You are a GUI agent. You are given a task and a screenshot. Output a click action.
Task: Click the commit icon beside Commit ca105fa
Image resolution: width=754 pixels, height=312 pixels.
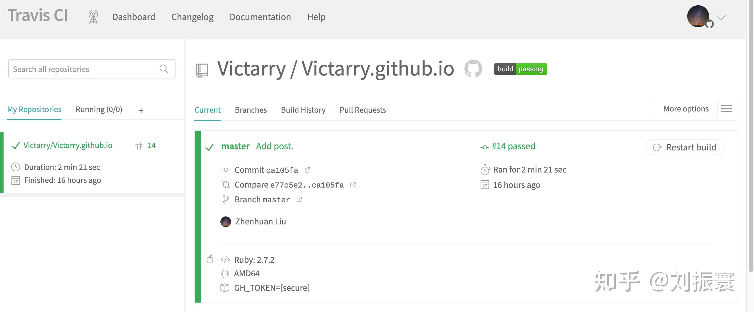point(226,170)
